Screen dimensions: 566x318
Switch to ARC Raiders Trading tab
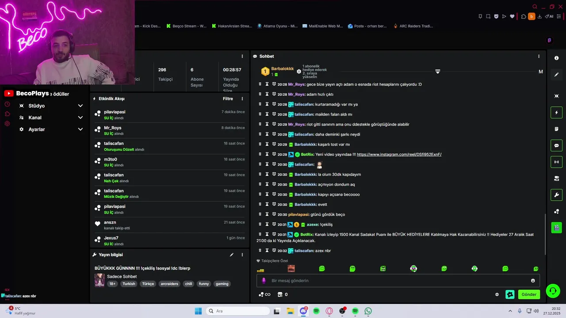coord(413,26)
